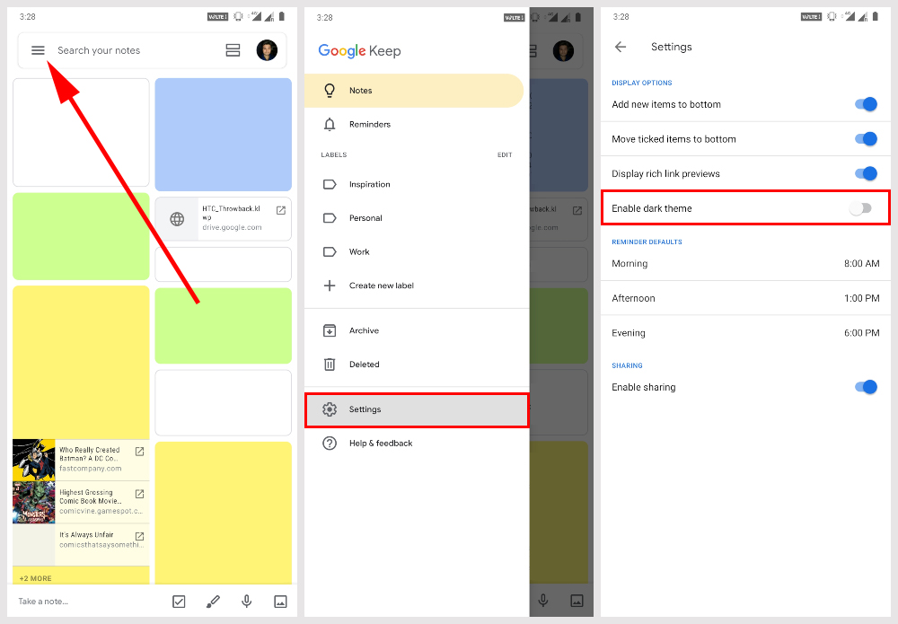Open Settings from the drawer

(417, 409)
